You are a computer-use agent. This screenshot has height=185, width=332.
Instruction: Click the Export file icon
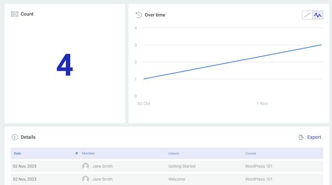click(x=301, y=137)
